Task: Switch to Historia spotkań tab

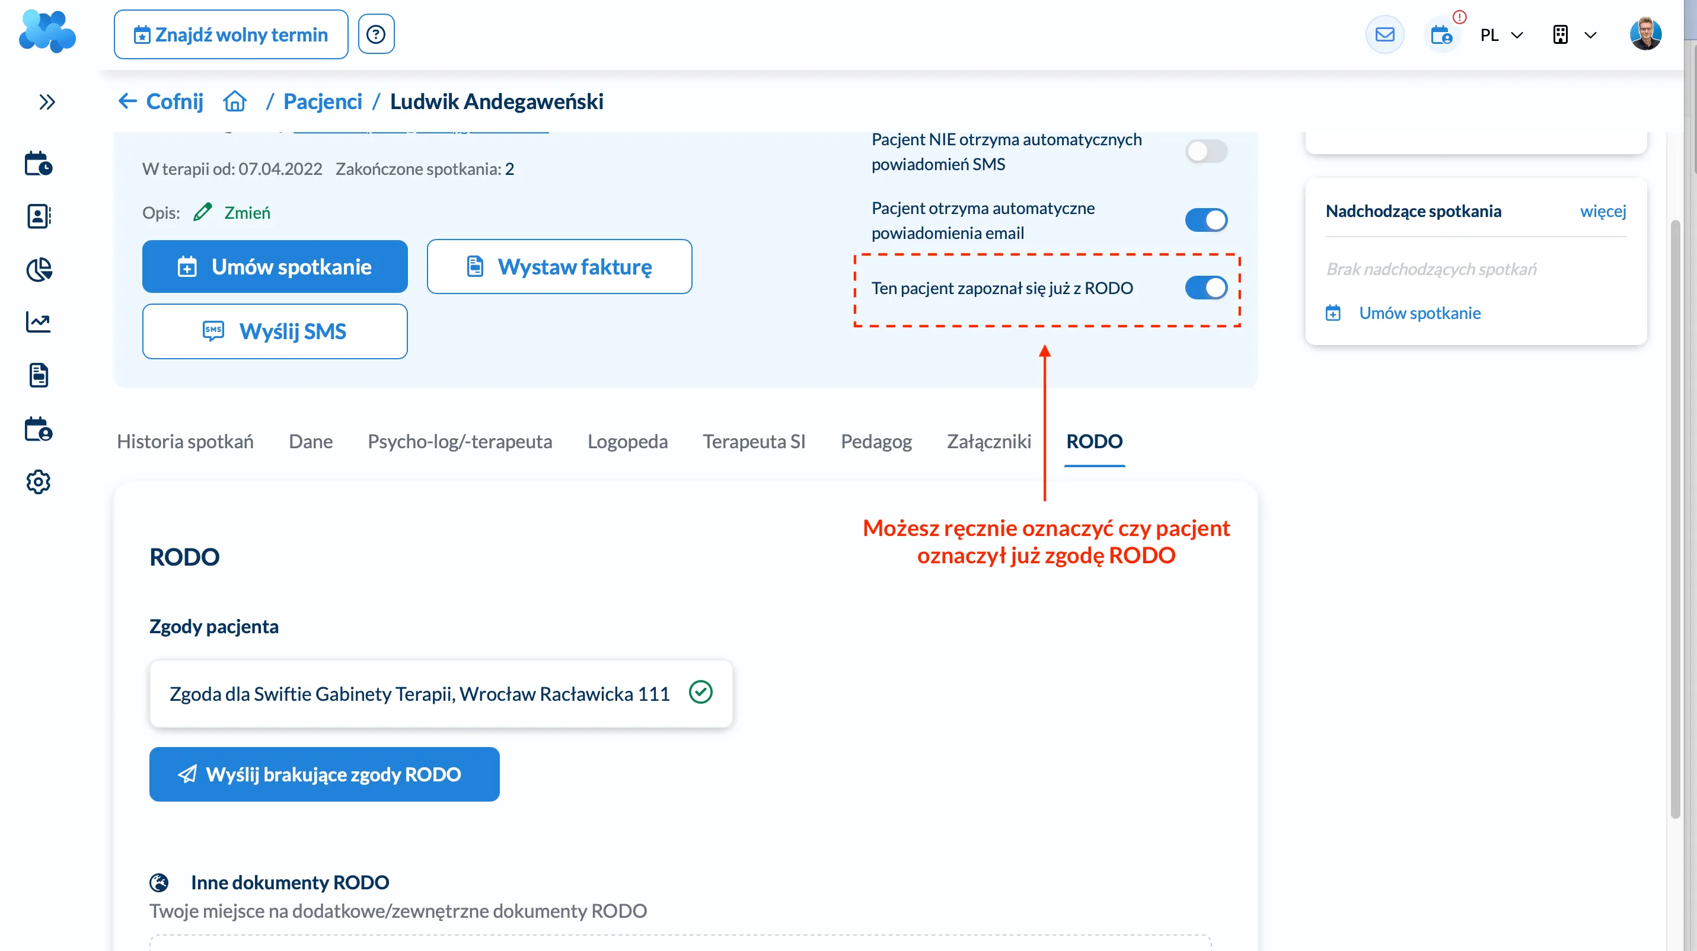Action: (x=185, y=441)
